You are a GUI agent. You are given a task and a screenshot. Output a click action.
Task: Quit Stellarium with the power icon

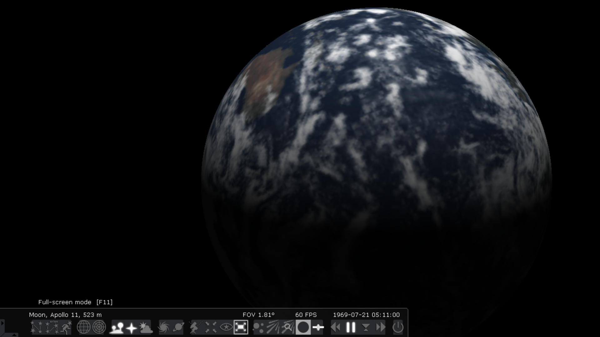pyautogui.click(x=398, y=327)
